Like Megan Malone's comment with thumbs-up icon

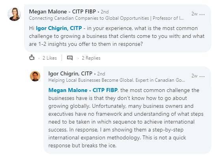(x=32, y=58)
